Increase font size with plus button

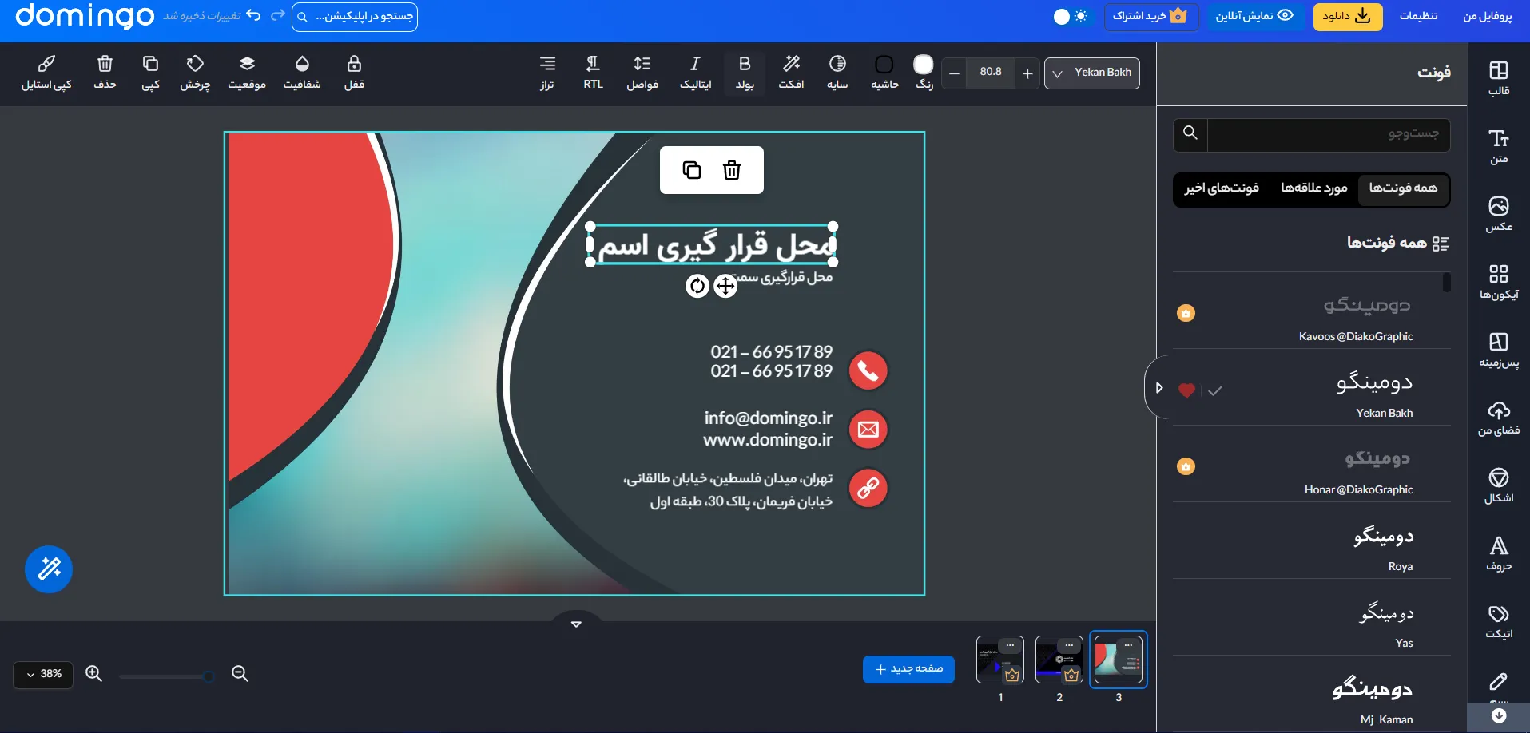pyautogui.click(x=1028, y=73)
